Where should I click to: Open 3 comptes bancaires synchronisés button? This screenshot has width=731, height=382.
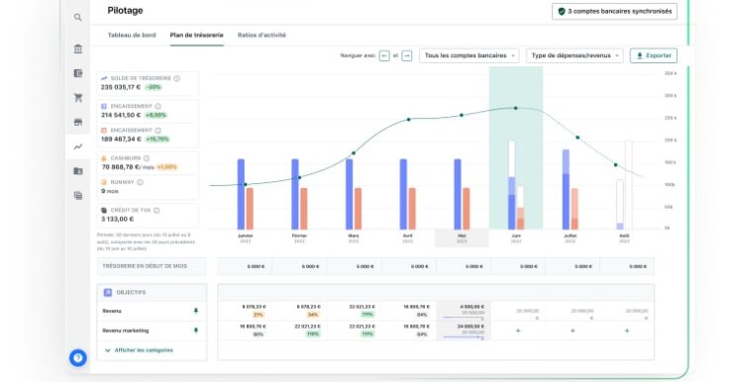click(x=614, y=11)
